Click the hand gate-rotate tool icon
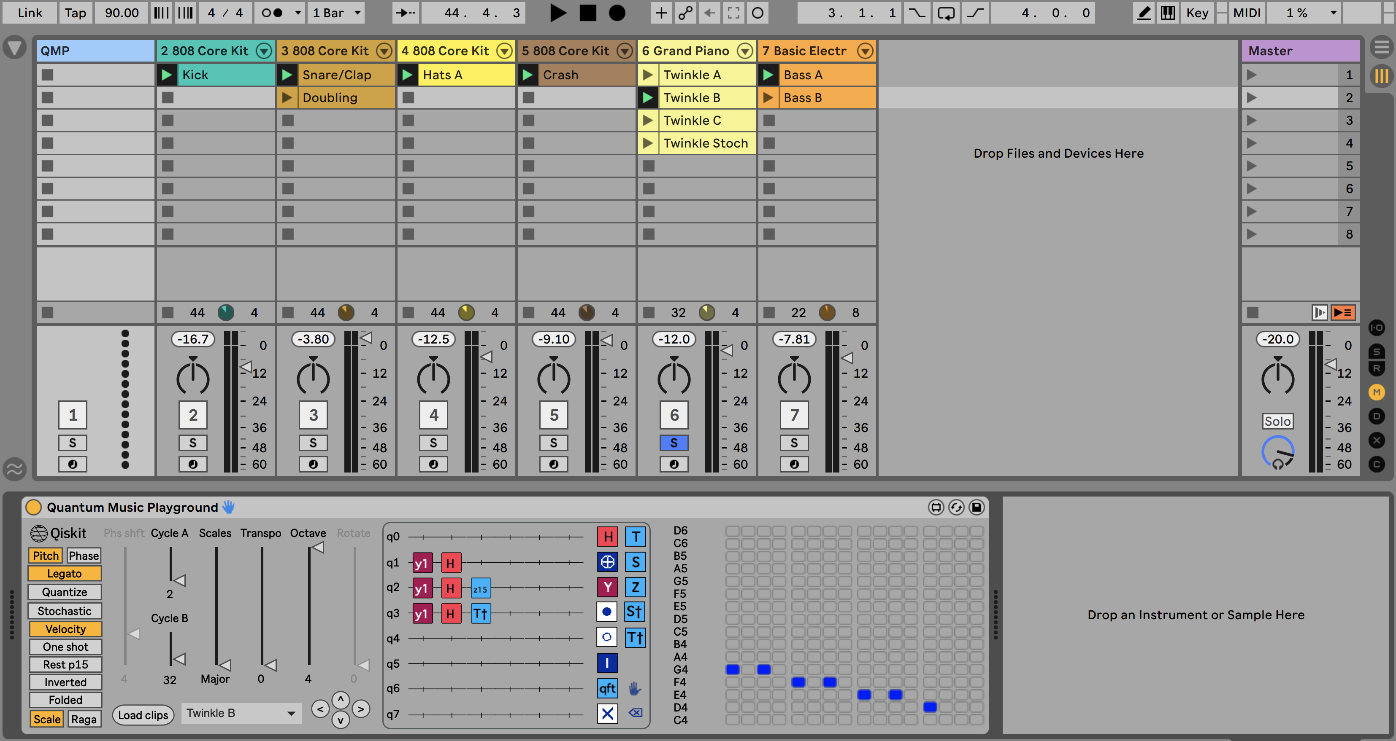This screenshot has height=741, width=1396. tap(635, 688)
